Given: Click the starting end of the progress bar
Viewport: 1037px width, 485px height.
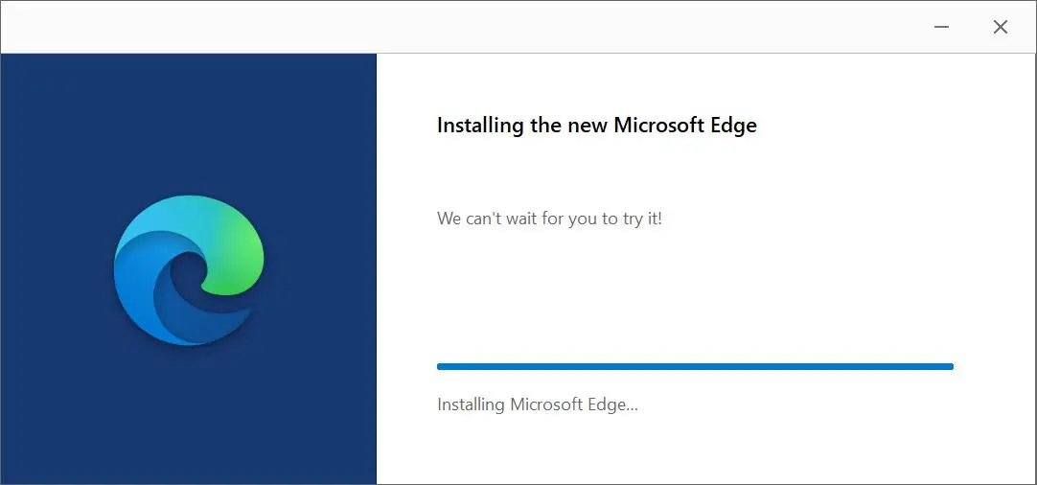Looking at the screenshot, I should coord(441,366).
